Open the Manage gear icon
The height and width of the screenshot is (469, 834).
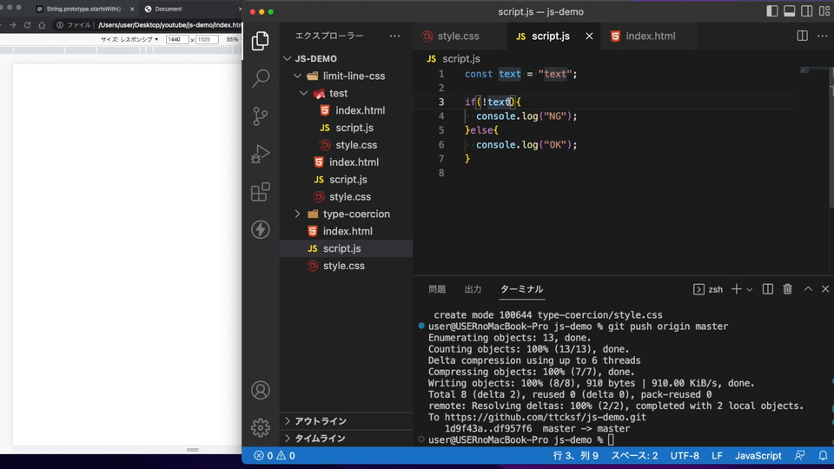tap(260, 427)
